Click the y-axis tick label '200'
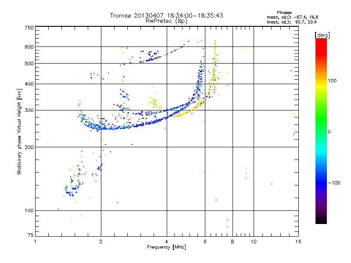The height and width of the screenshot is (263, 351). [29, 147]
